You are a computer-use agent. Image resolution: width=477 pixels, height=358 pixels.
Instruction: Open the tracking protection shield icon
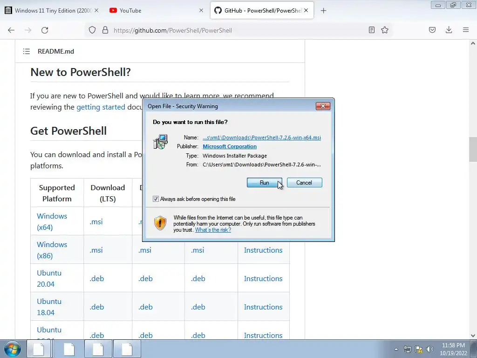click(92, 30)
